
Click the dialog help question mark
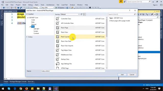(130, 10)
